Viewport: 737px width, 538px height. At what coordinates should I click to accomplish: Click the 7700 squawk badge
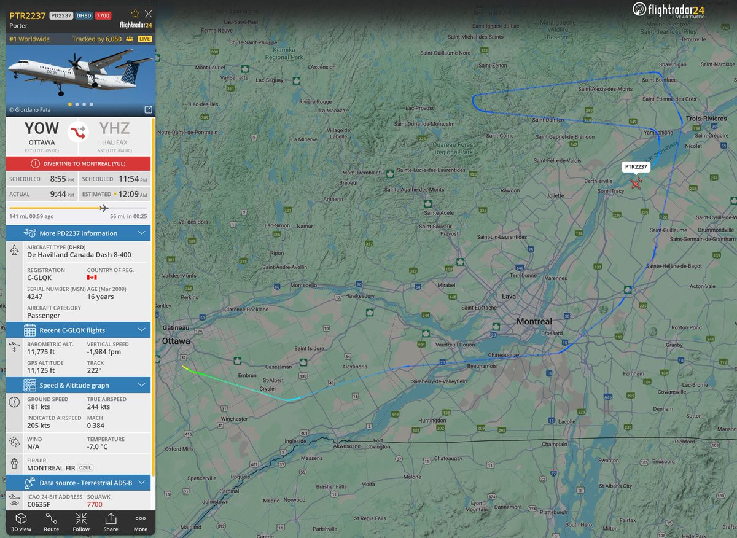103,15
